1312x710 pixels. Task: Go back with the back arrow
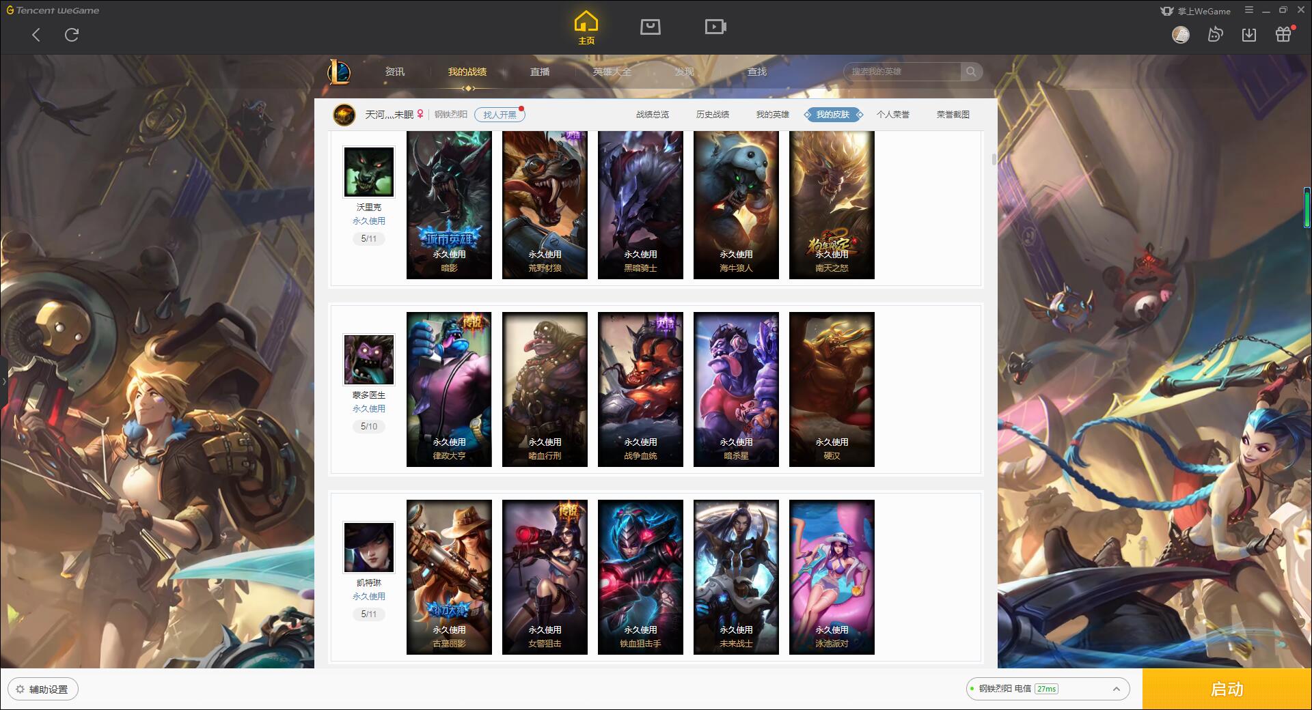point(36,35)
